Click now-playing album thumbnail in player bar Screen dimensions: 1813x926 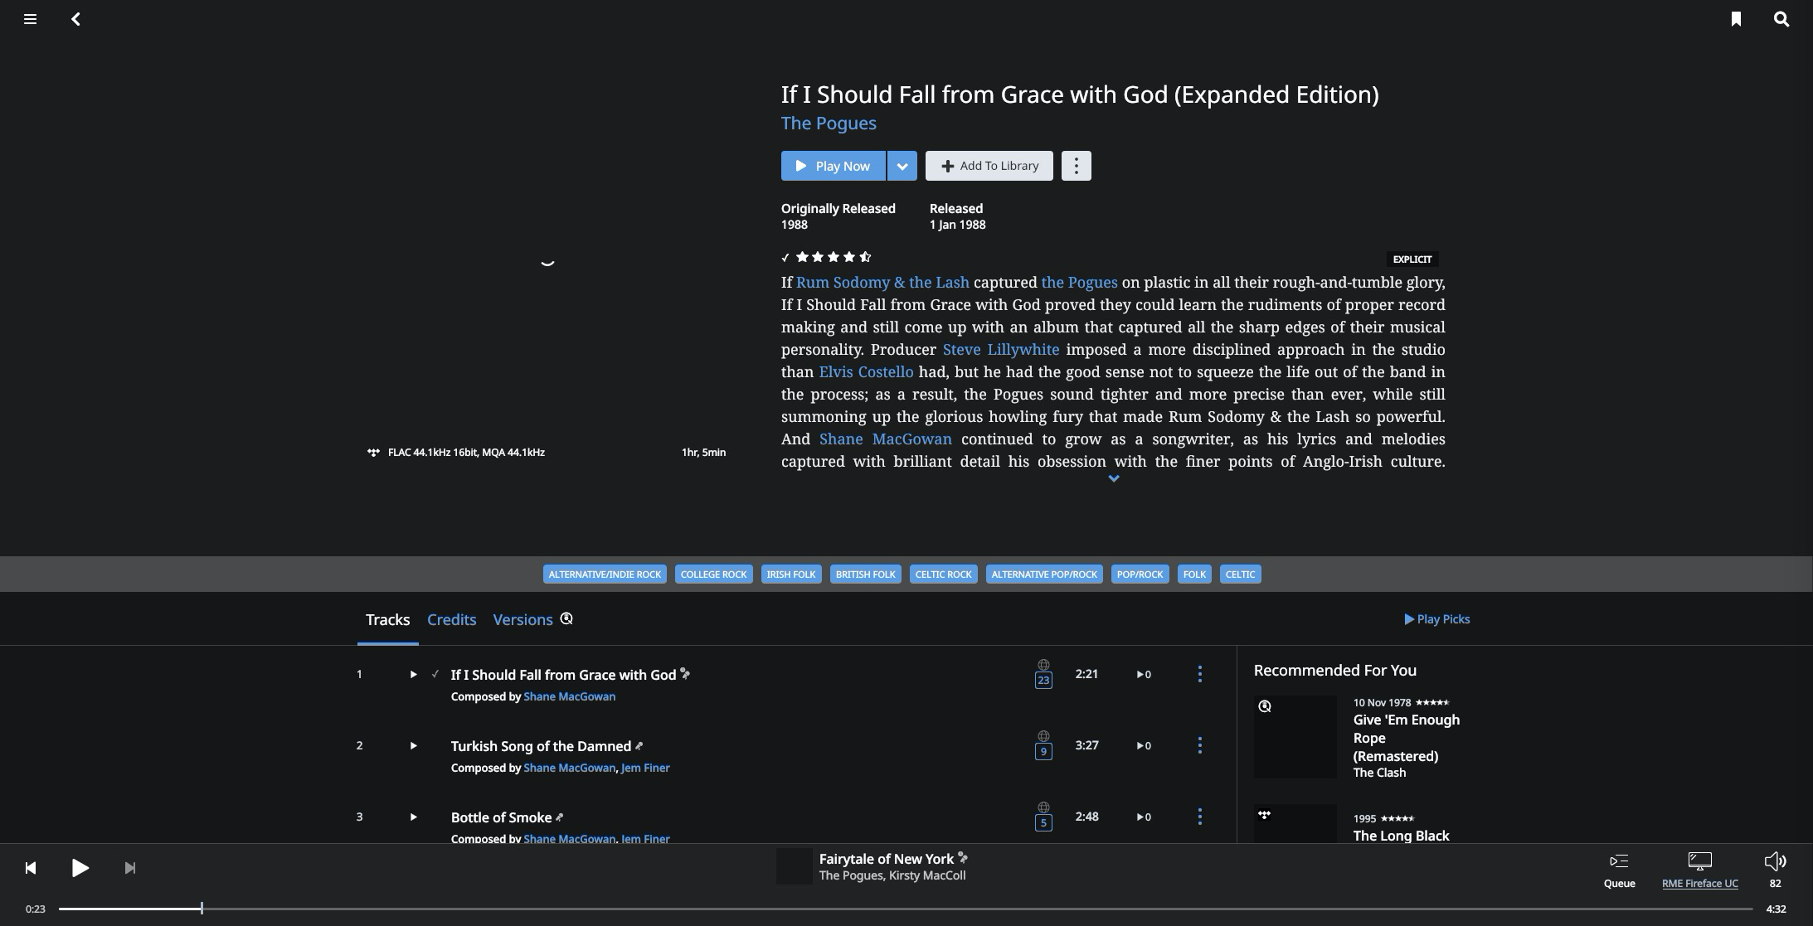794,866
